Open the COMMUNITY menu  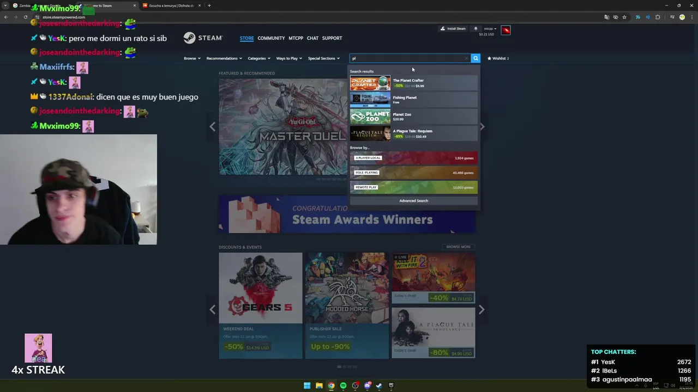(271, 38)
